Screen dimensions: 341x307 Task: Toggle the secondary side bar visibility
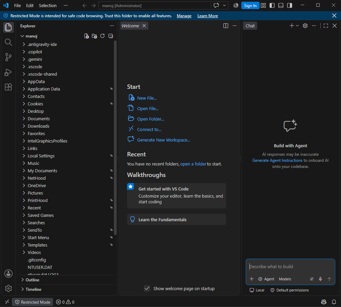[289, 5]
